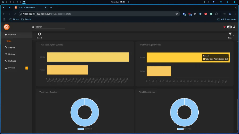The image size is (239, 134).
Task: Click the donate heart icon
Action: click(224, 27)
